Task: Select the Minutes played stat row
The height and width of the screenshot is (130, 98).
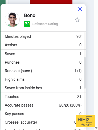Action: (x=43, y=36)
